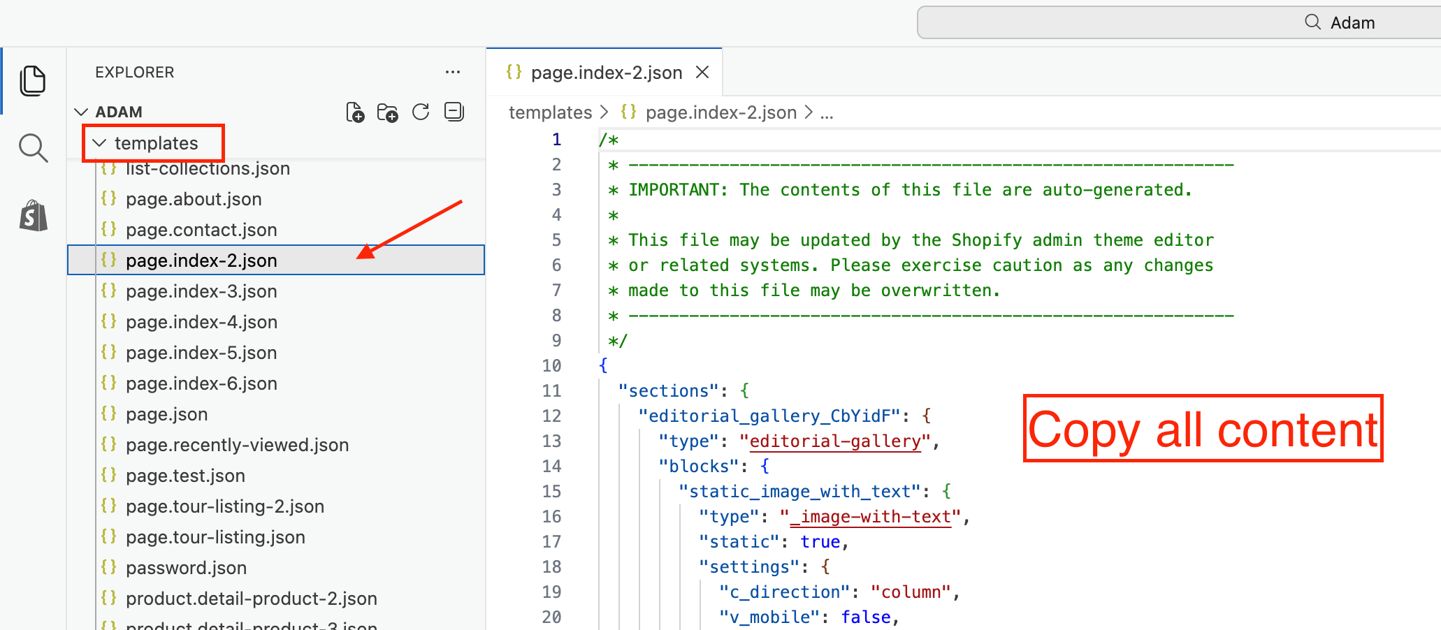This screenshot has height=630, width=1441.
Task: Click "static_image_with_text" key on line 15
Action: 799,491
